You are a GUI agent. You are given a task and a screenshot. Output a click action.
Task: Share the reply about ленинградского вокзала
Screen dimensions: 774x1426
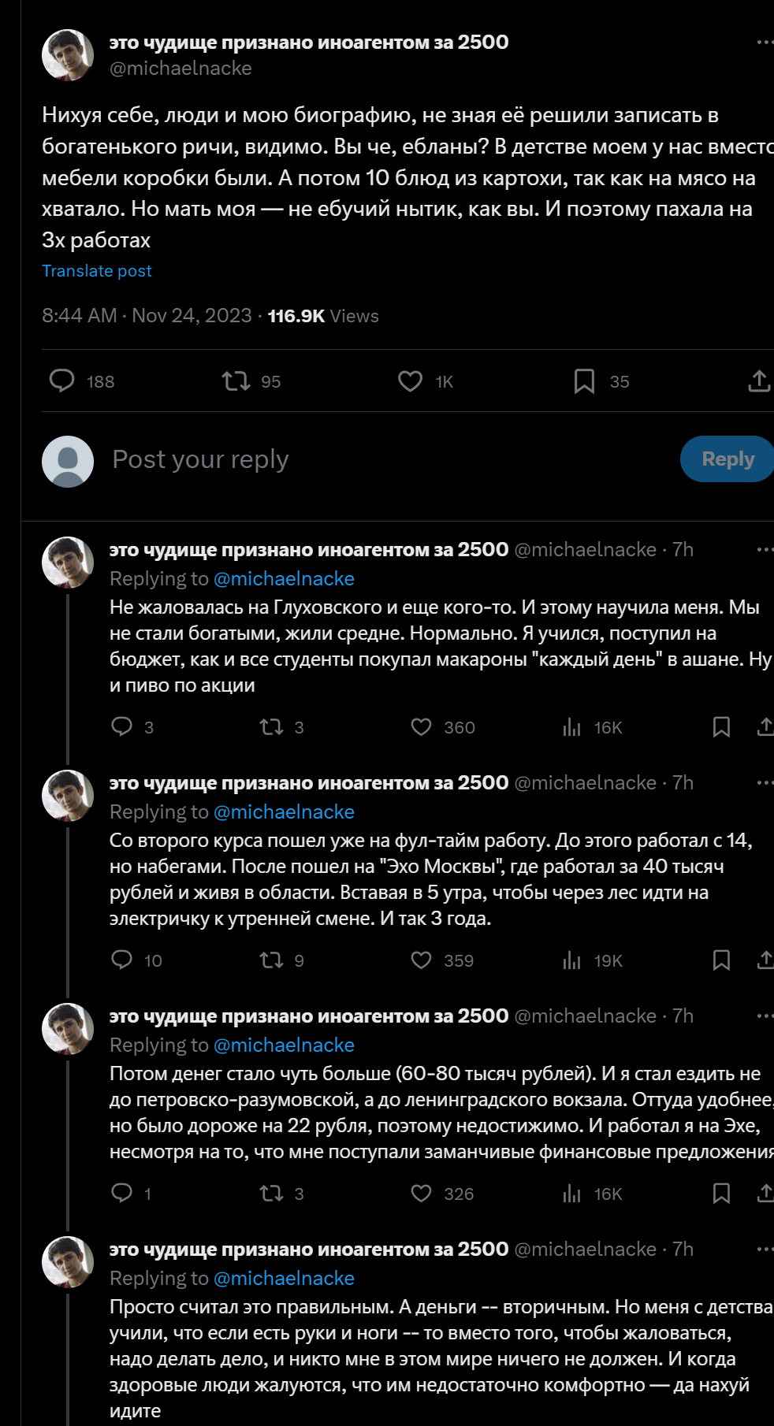coord(765,1194)
